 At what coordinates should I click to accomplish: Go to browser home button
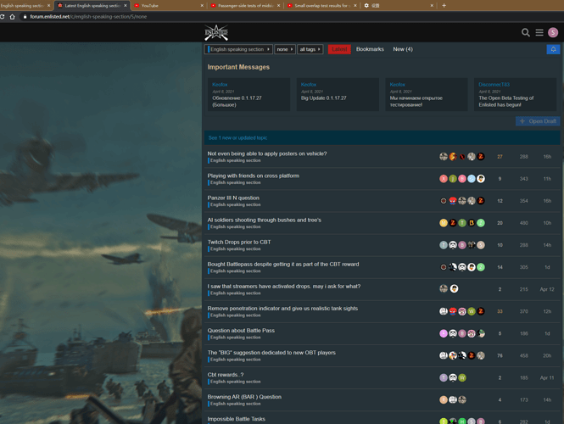pos(12,17)
